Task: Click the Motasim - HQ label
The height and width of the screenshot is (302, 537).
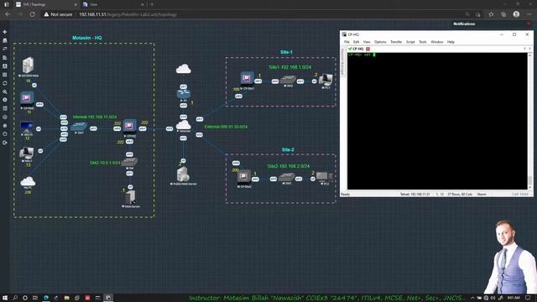Action: (x=87, y=38)
